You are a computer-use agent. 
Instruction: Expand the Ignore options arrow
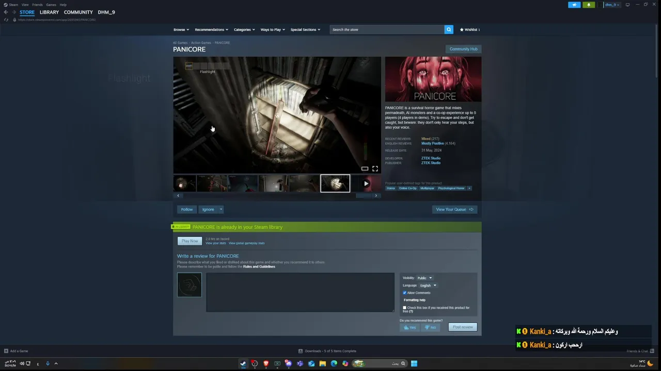221,209
